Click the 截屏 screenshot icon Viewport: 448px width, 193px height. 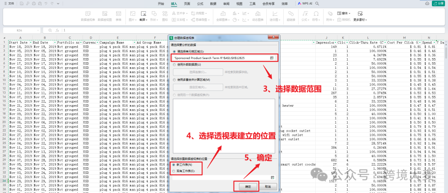(143, 13)
